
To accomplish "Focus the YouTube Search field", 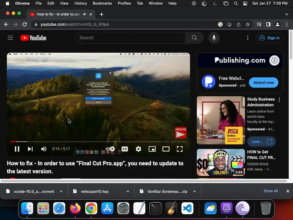I will pyautogui.click(x=130, y=38).
